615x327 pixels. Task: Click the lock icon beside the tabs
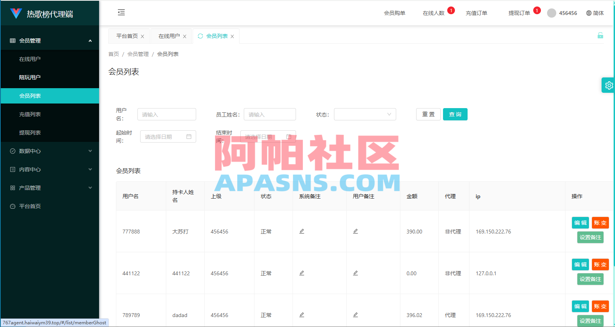600,36
